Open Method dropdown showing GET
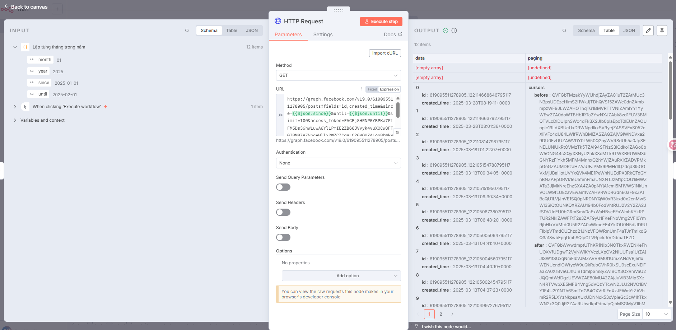The height and width of the screenshot is (330, 676). pyautogui.click(x=338, y=75)
